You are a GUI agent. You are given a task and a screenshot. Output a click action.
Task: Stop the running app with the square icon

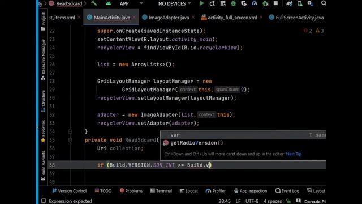(x=275, y=3)
